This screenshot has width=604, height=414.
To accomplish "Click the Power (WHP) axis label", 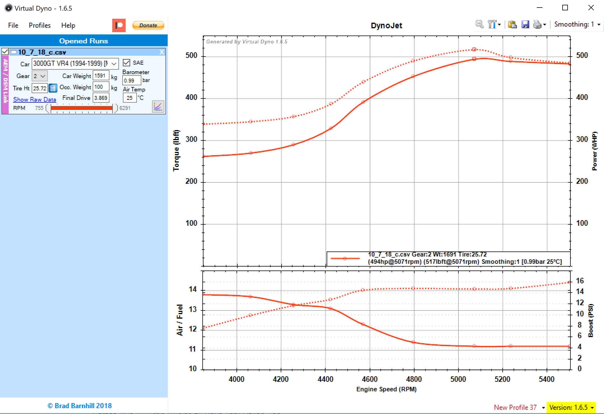I will (595, 151).
